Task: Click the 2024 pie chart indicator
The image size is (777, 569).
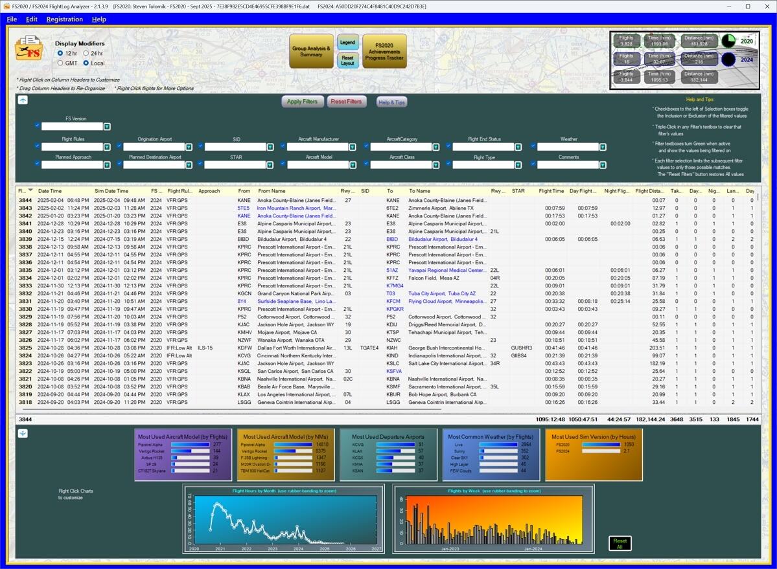Action: [728, 60]
